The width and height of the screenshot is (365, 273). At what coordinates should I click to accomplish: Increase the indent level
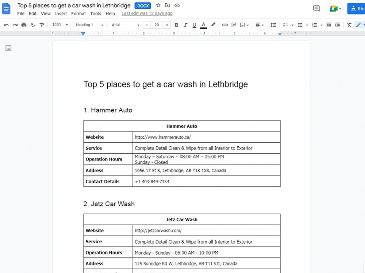pyautogui.click(x=338, y=25)
